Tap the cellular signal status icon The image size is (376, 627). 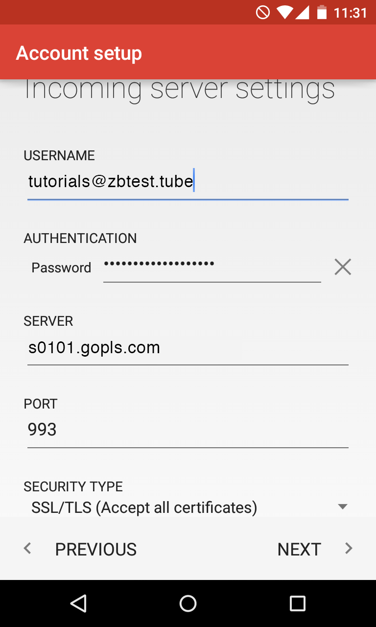[x=302, y=12]
